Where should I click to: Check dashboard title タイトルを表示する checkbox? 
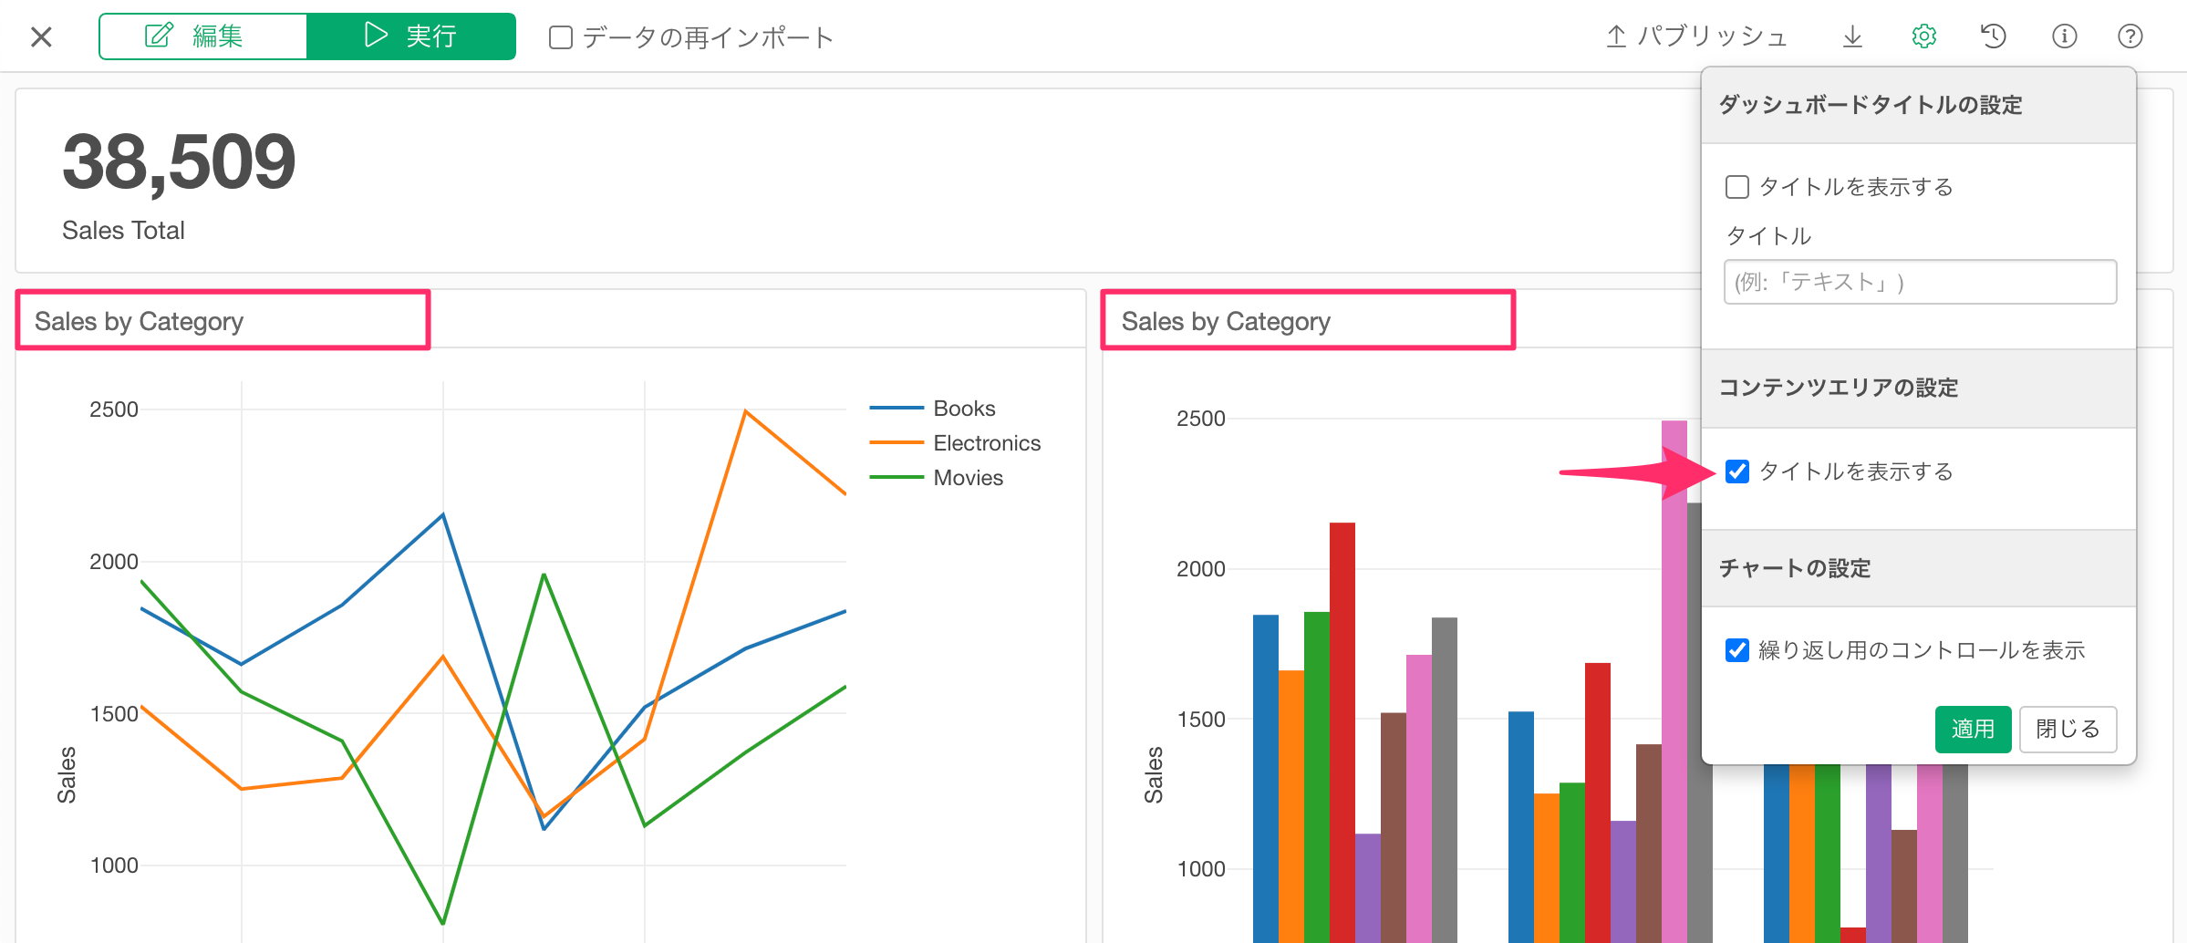[x=1737, y=187]
